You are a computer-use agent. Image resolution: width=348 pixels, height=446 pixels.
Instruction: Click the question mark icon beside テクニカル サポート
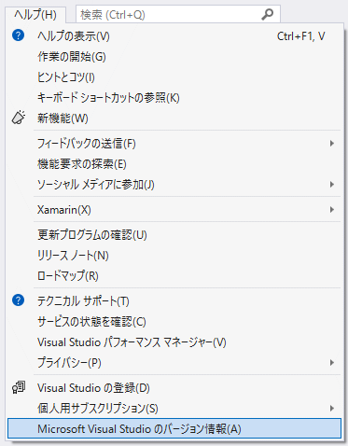click(19, 300)
